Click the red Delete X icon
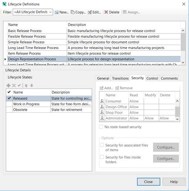This screenshot has width=189, height=191. (106, 12)
